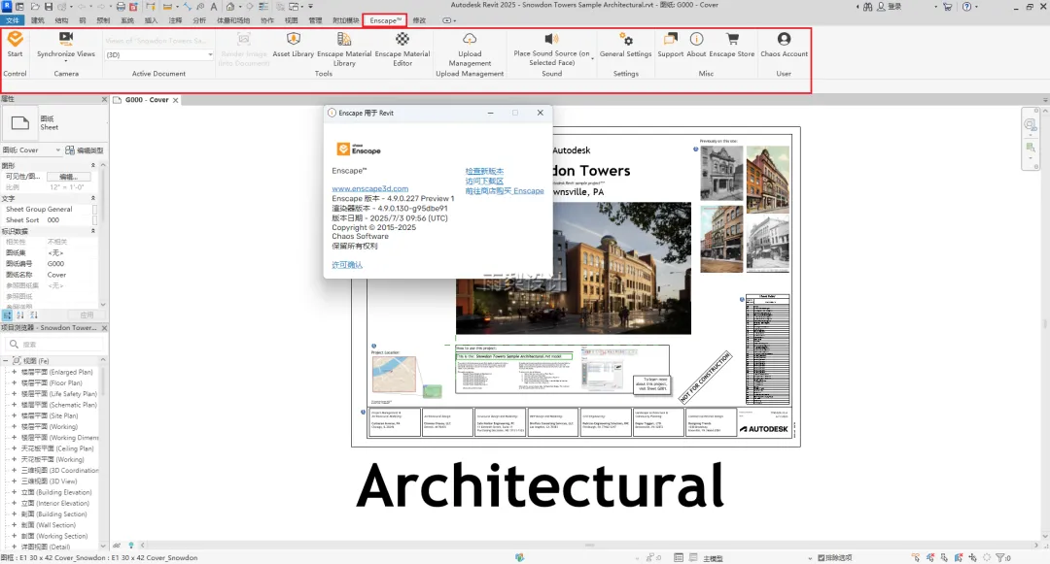
Task: Open Chaos Account
Action: click(784, 44)
